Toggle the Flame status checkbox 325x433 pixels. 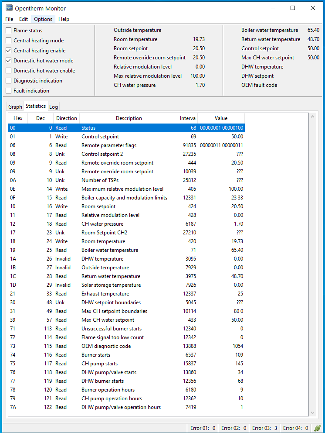[9, 31]
